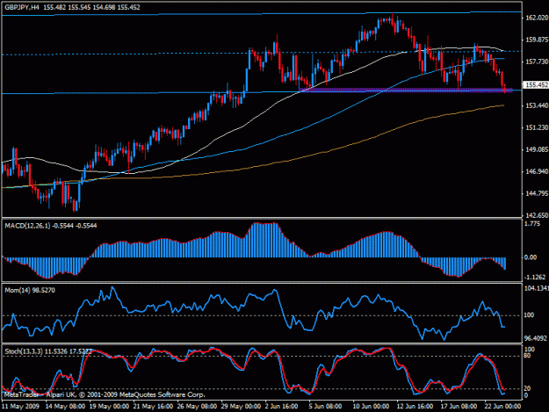
Task: Click the 151.230 price scale value
Action: (x=536, y=127)
